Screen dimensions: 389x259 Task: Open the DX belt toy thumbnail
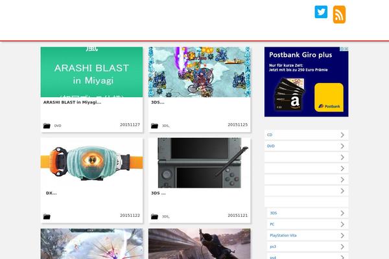(x=91, y=163)
